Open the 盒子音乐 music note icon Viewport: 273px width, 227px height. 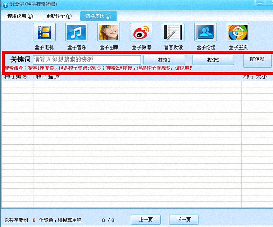point(76,33)
